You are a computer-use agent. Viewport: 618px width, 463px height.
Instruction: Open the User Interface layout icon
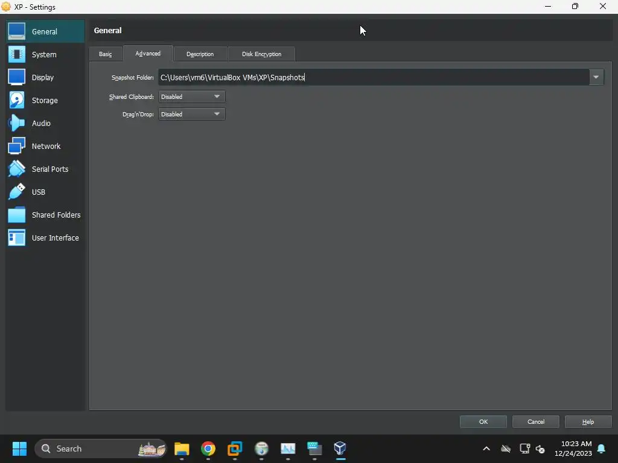point(16,238)
